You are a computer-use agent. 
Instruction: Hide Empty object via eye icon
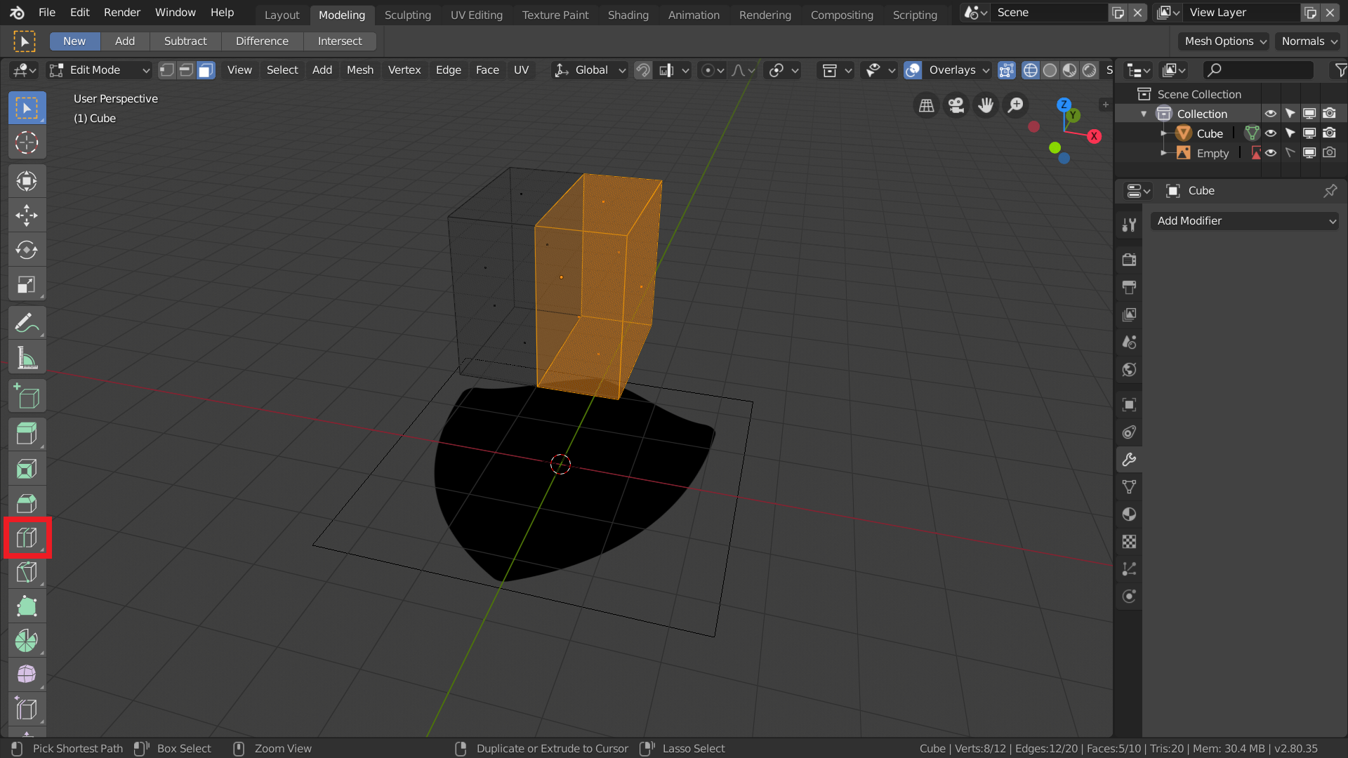coord(1271,153)
